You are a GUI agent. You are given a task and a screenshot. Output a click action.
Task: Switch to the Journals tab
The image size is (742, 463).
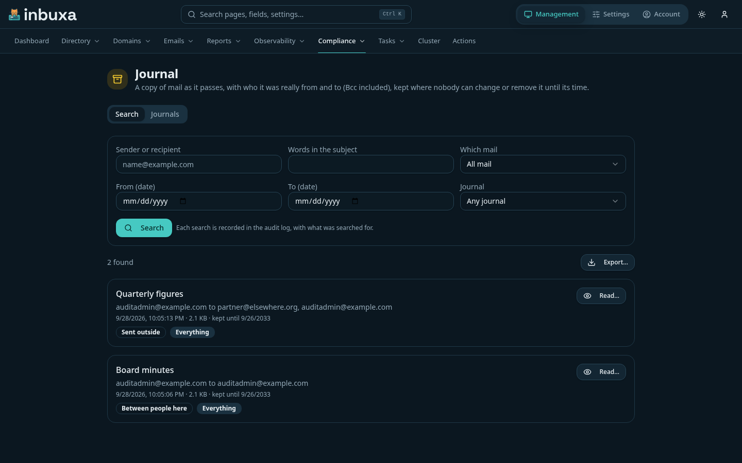click(165, 114)
